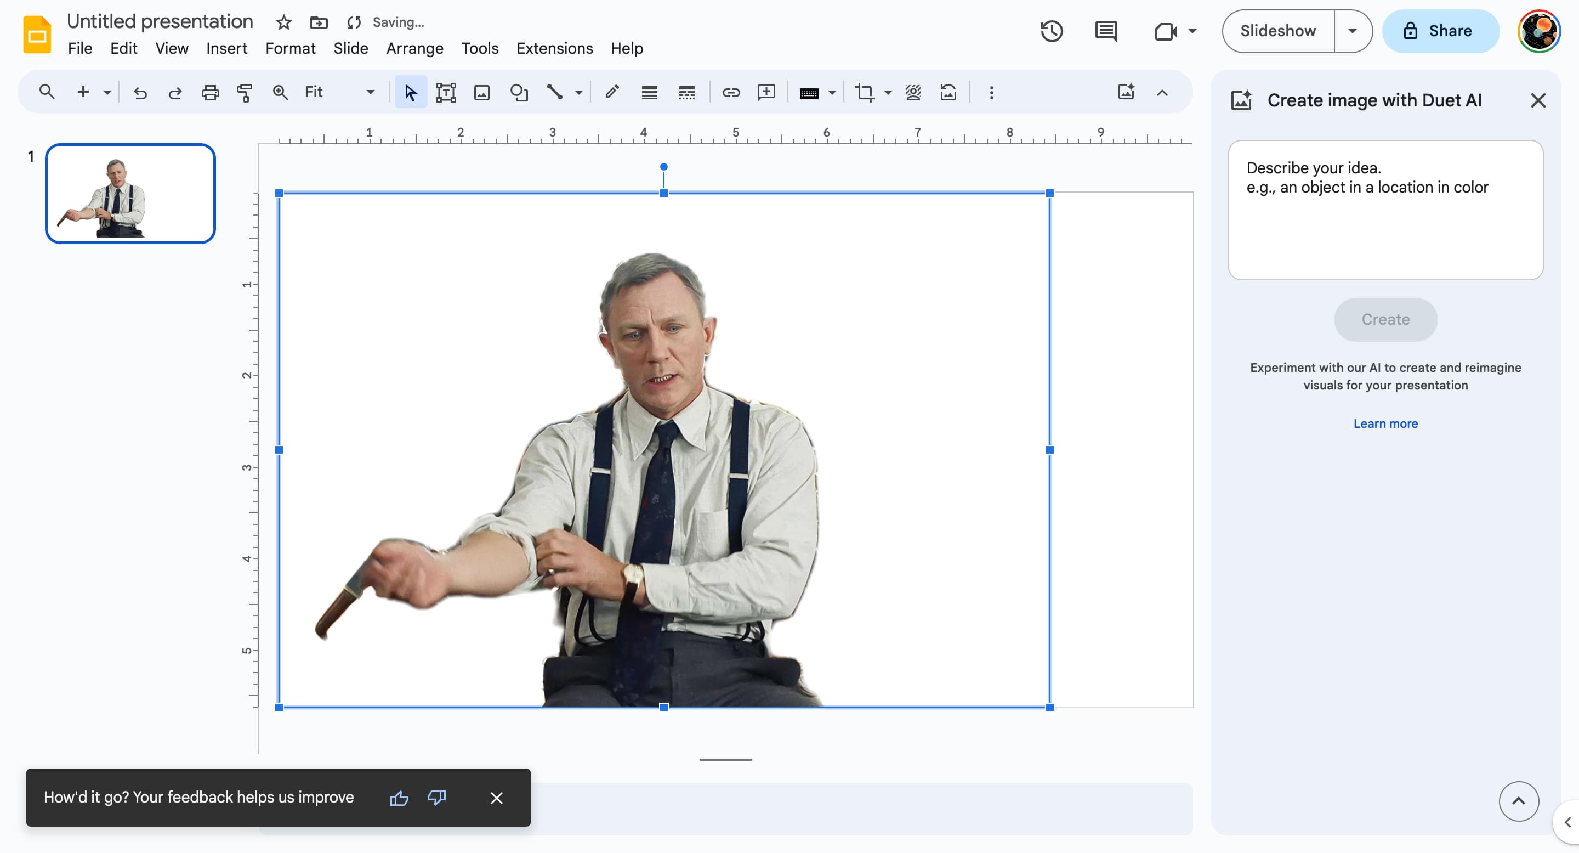1579x853 pixels.
Task: Click the Insert link icon
Action: coord(731,93)
